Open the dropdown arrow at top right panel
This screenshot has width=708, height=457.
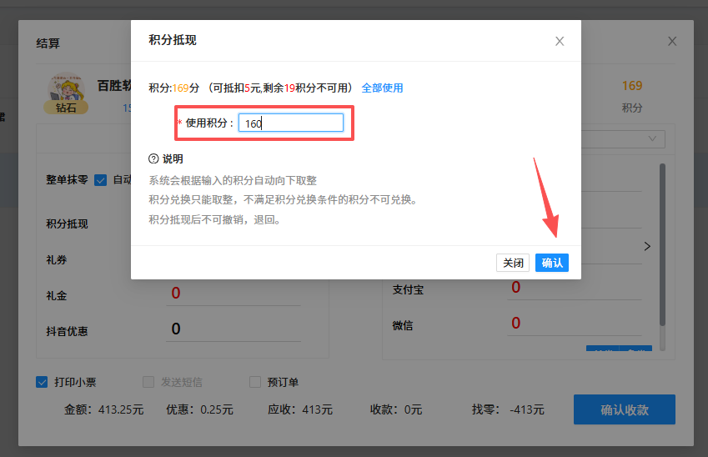650,138
